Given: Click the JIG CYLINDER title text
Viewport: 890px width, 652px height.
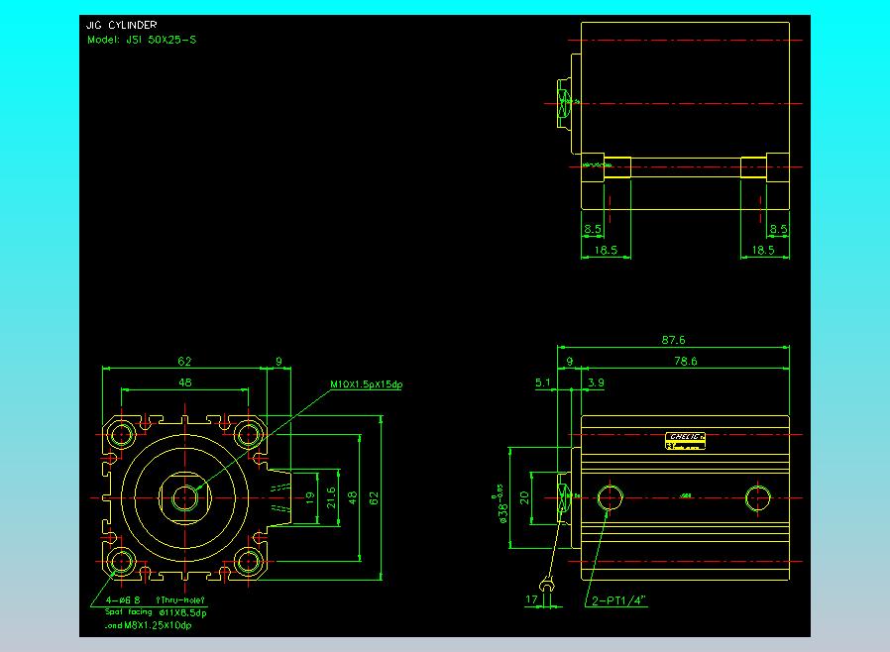Looking at the screenshot, I should [x=121, y=25].
